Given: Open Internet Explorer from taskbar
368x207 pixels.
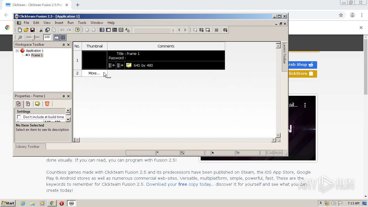Looking at the screenshot, I should click(x=23, y=203).
